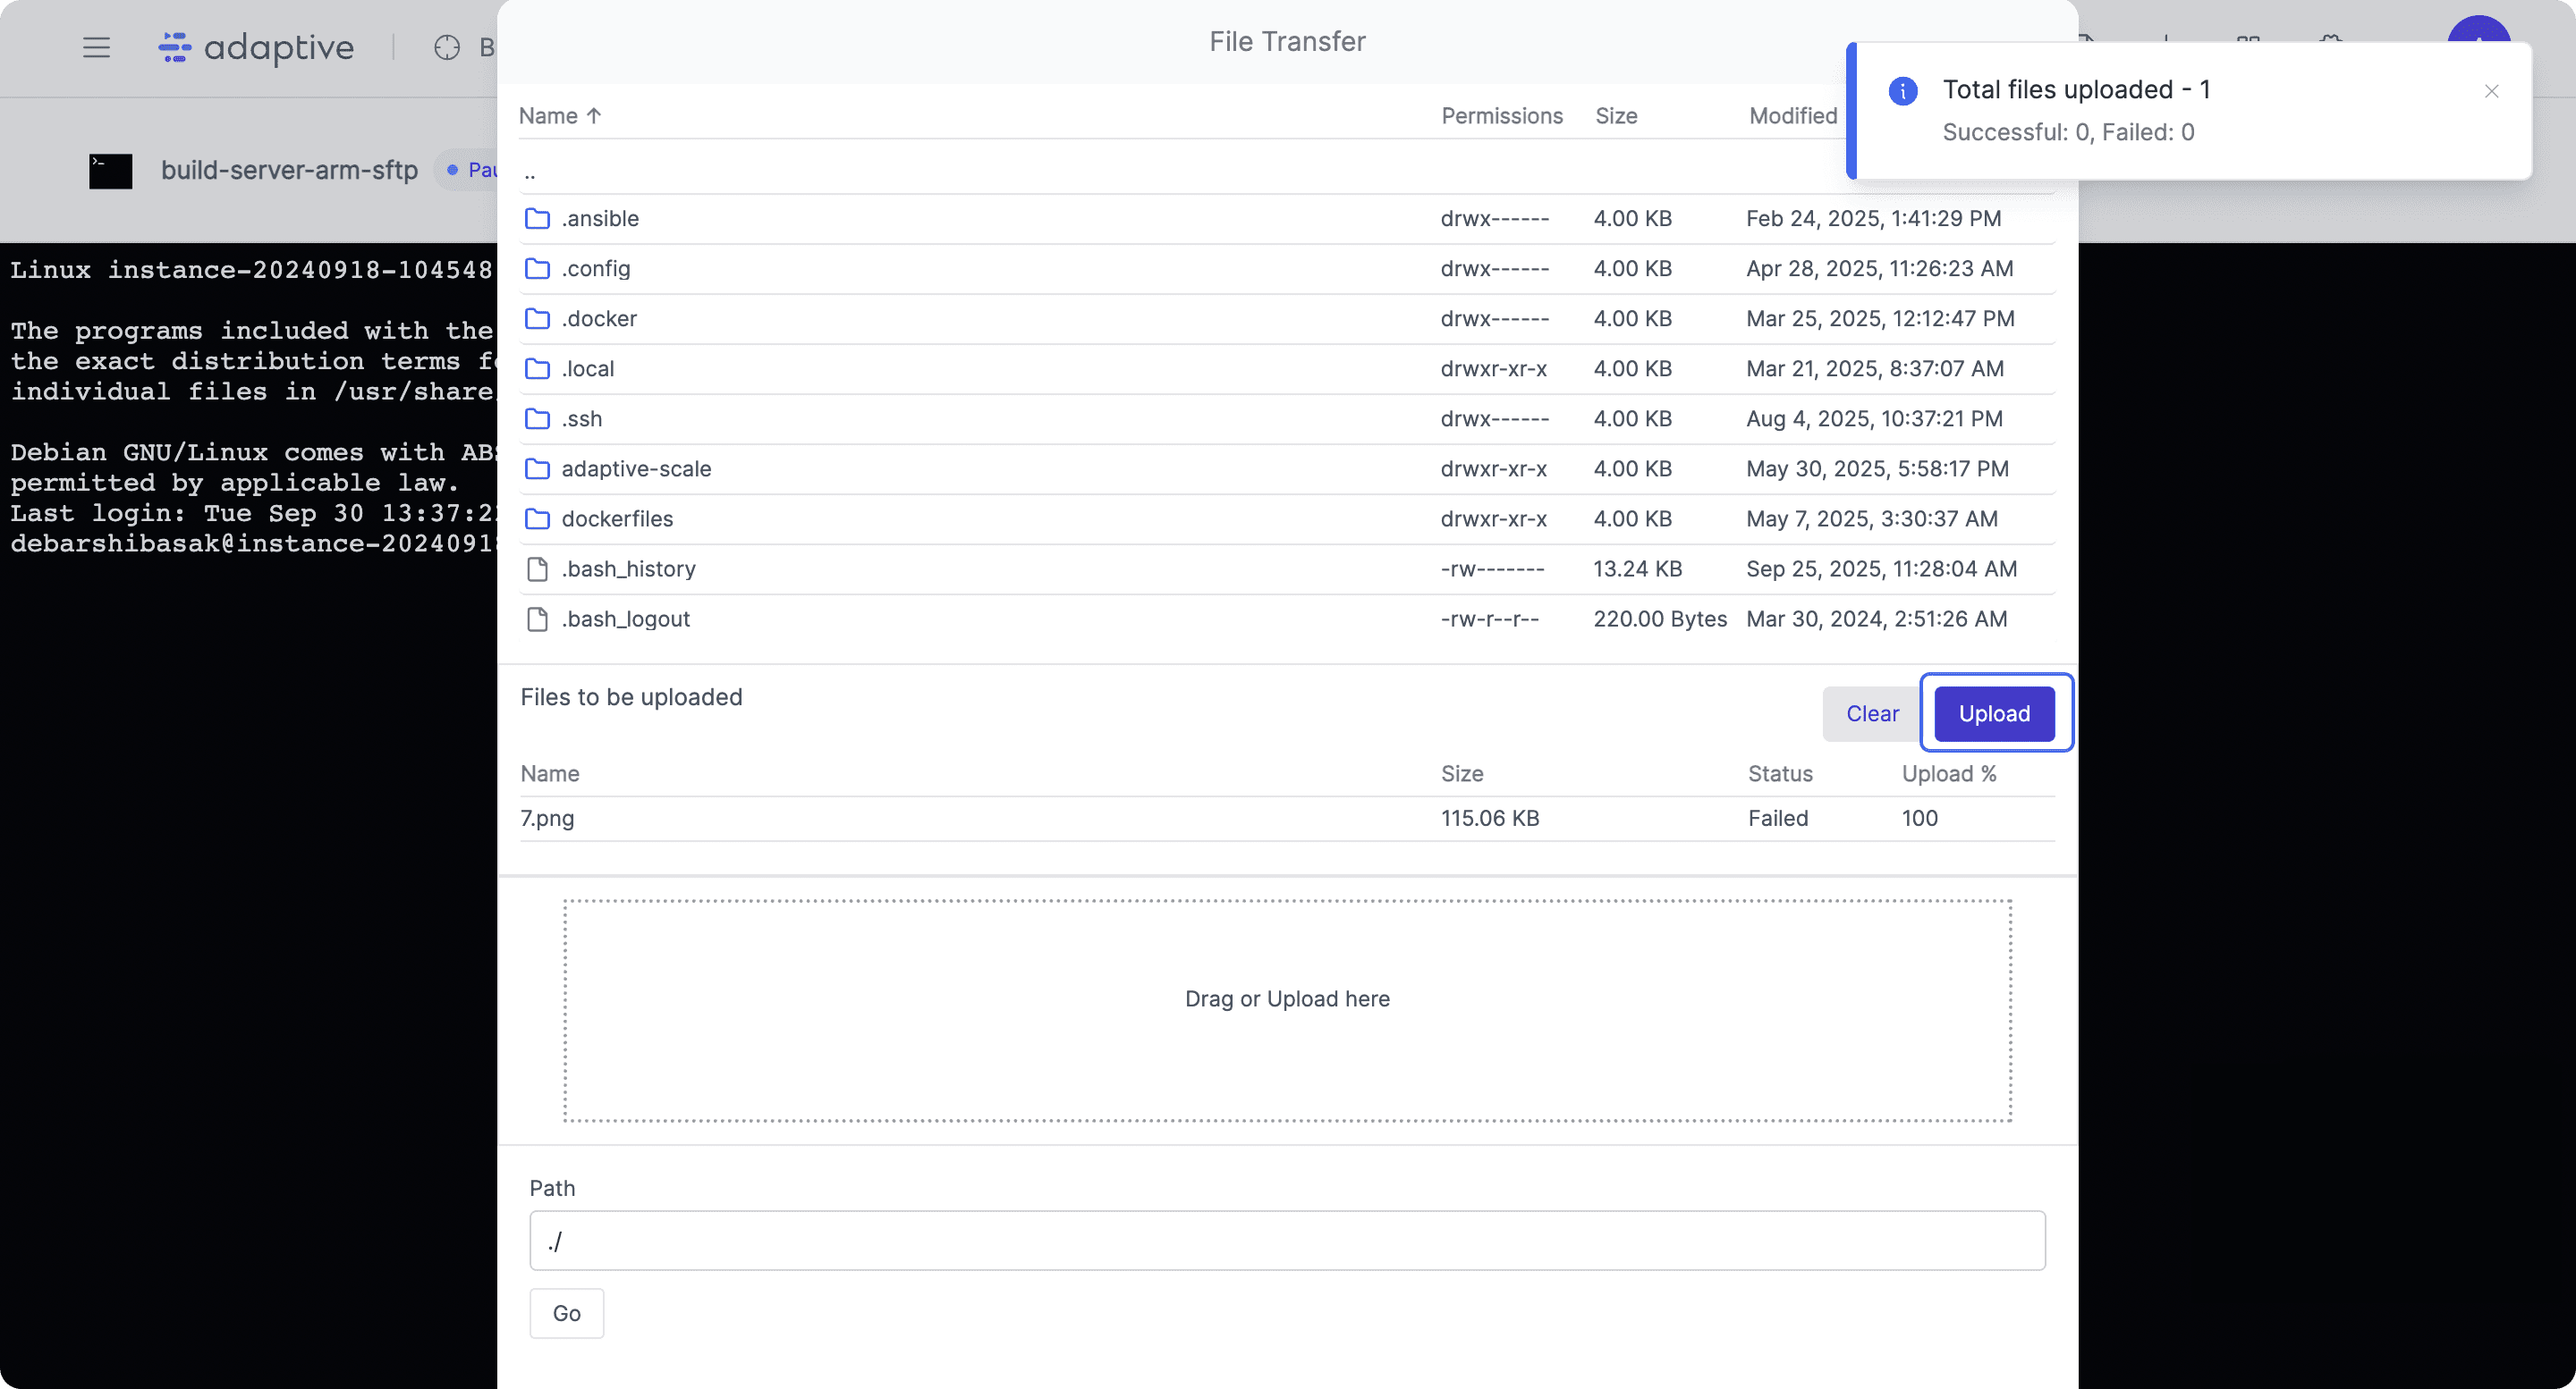Click the build-server-arm-sftp session title
The height and width of the screenshot is (1389, 2576).
tap(289, 170)
